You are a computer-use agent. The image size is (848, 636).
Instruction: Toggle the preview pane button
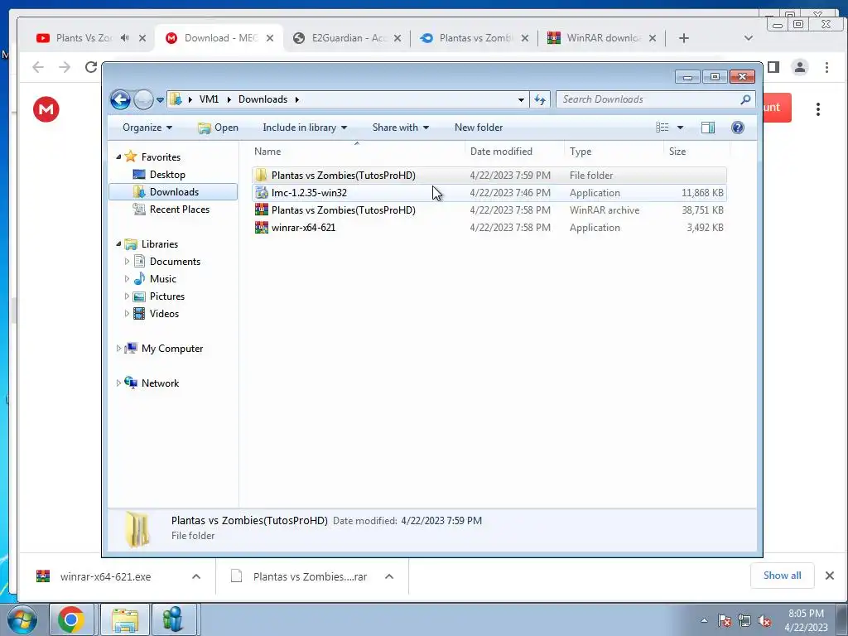pyautogui.click(x=708, y=128)
